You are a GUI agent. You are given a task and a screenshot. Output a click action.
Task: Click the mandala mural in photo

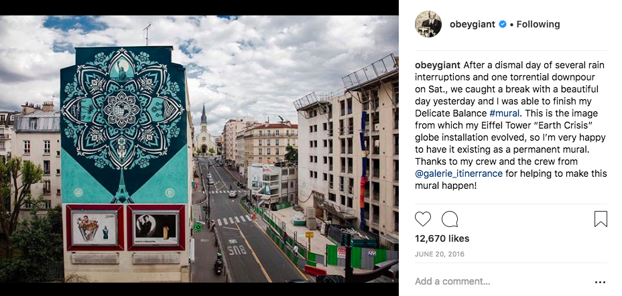point(123,109)
